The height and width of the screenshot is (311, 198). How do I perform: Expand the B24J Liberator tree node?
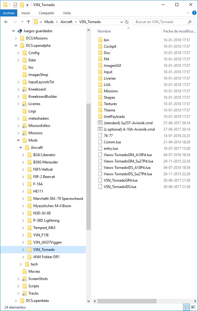23,155
